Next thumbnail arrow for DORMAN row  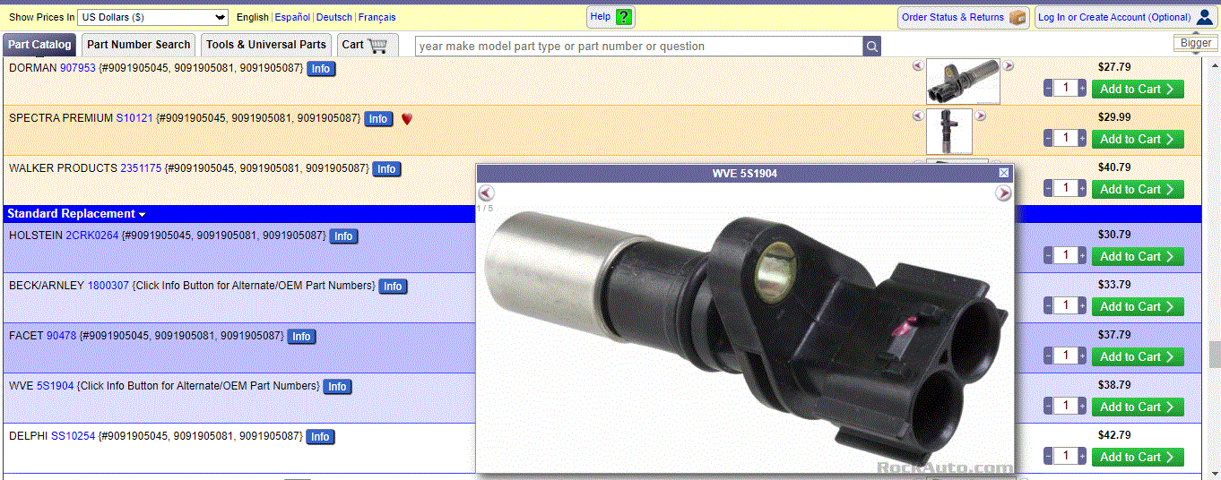click(x=1009, y=65)
